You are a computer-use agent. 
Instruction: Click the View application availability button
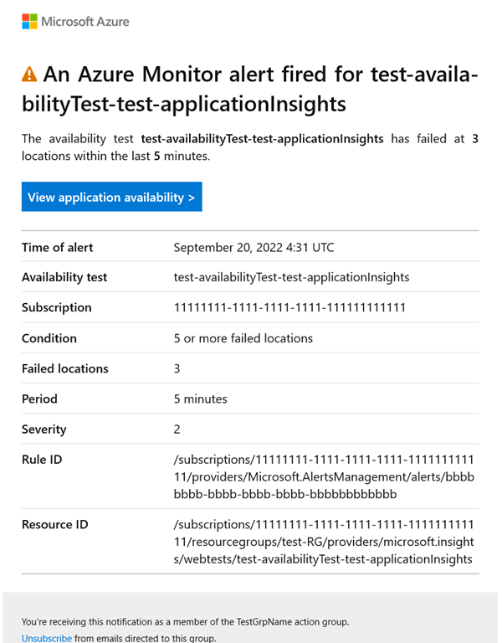click(x=111, y=198)
